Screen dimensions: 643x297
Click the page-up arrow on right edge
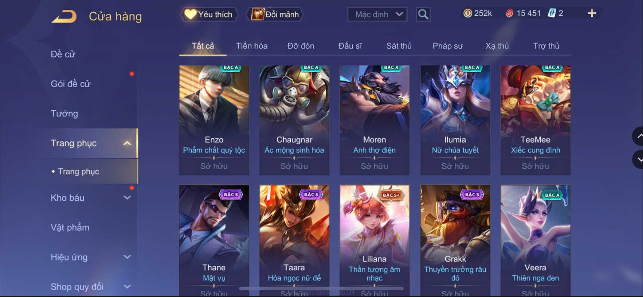pyautogui.click(x=638, y=137)
